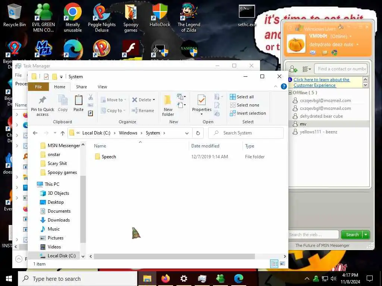Click the Cut scissors icon
This screenshot has width=382, height=286.
[91, 97]
